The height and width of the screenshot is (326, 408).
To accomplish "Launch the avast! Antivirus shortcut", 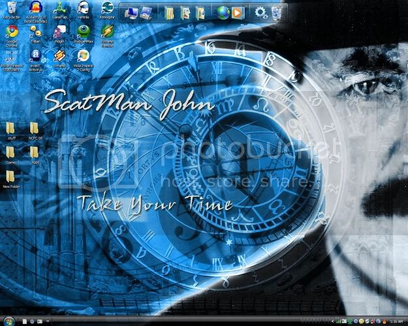I will (35, 56).
